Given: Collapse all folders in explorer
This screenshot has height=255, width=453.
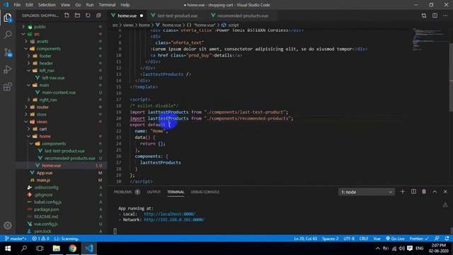Looking at the screenshot, I should tap(98, 16).
